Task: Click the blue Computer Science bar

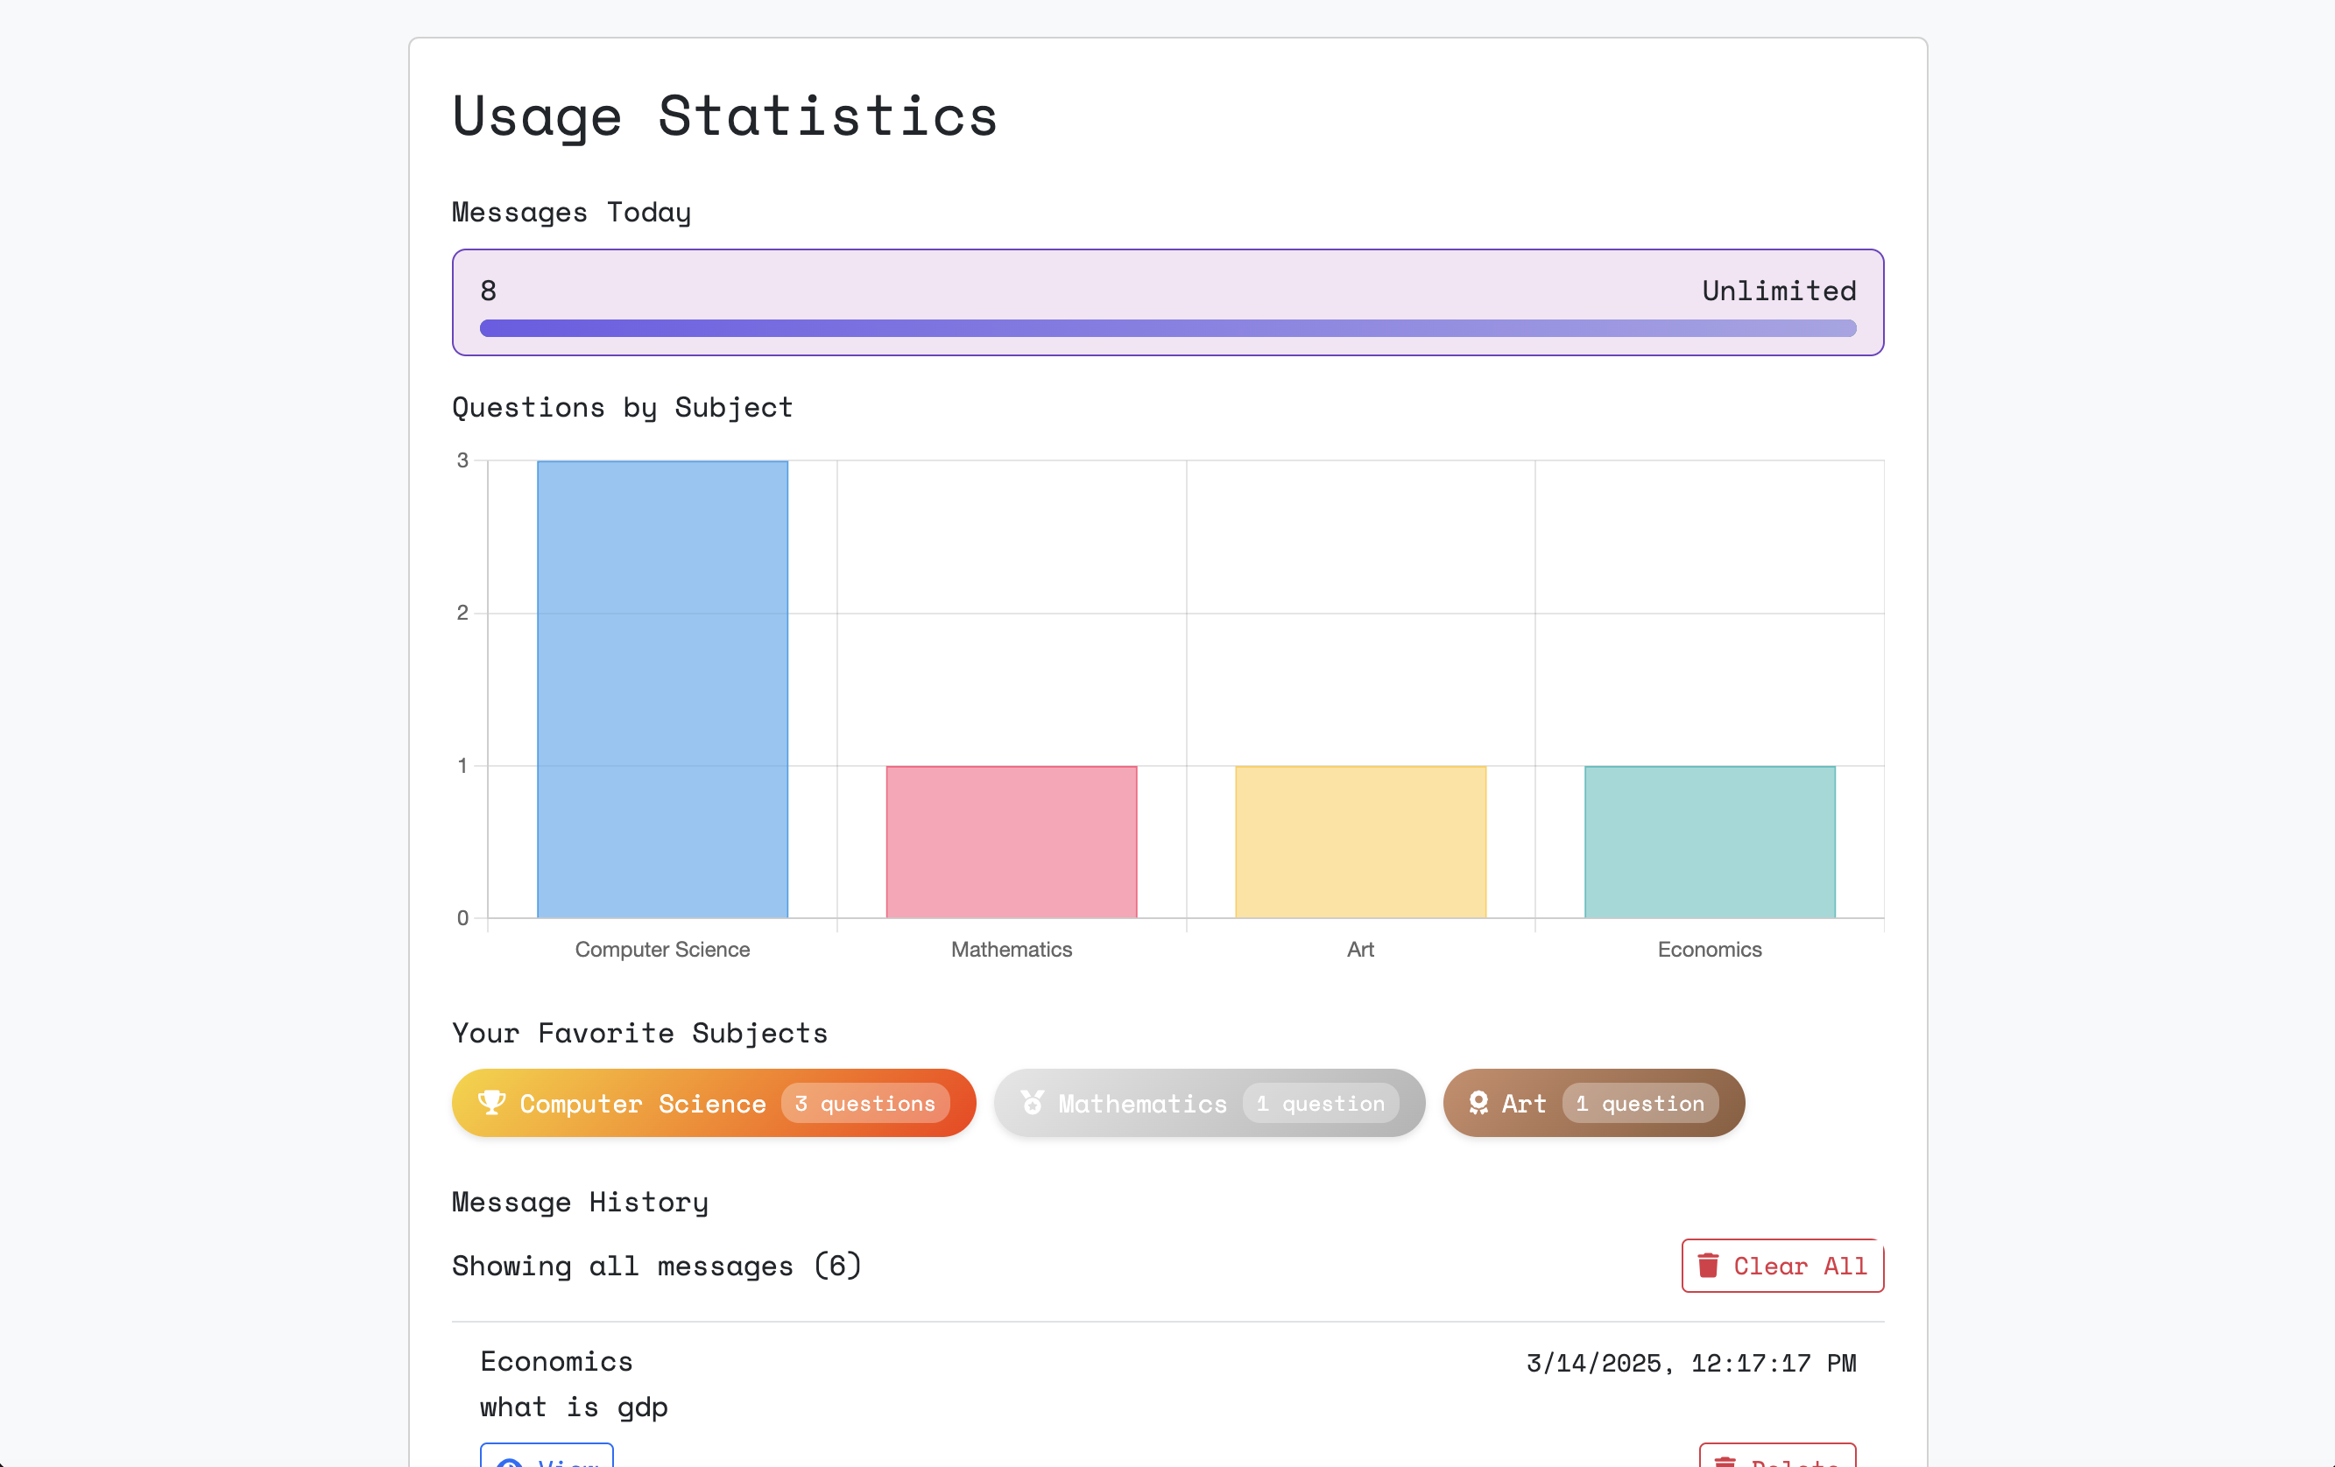Action: point(662,689)
